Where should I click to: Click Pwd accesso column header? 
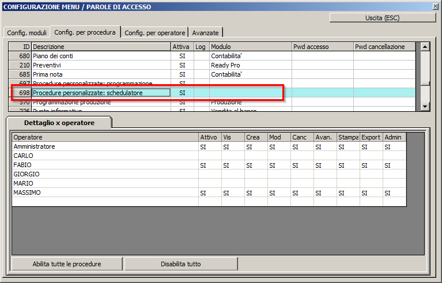(x=323, y=47)
